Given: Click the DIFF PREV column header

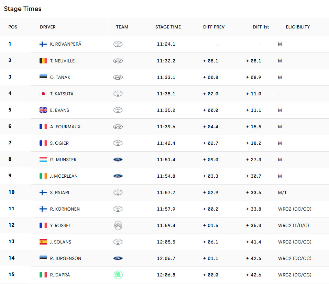Looking at the screenshot, I should tap(214, 27).
